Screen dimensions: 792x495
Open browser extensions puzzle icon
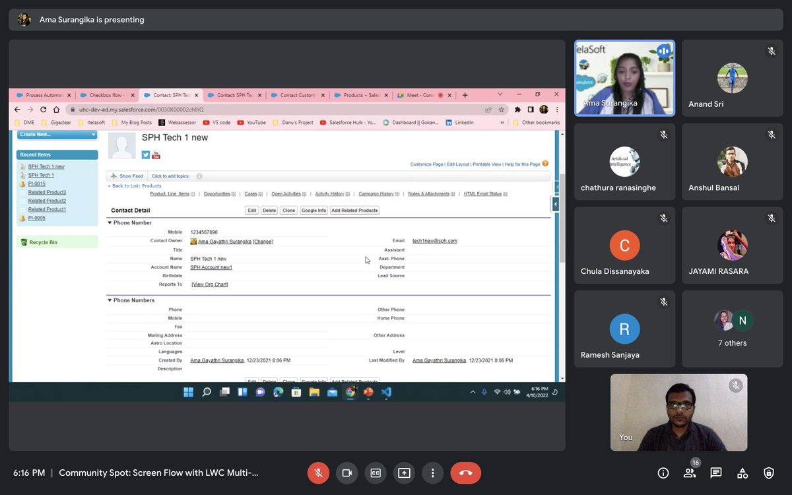(518, 110)
